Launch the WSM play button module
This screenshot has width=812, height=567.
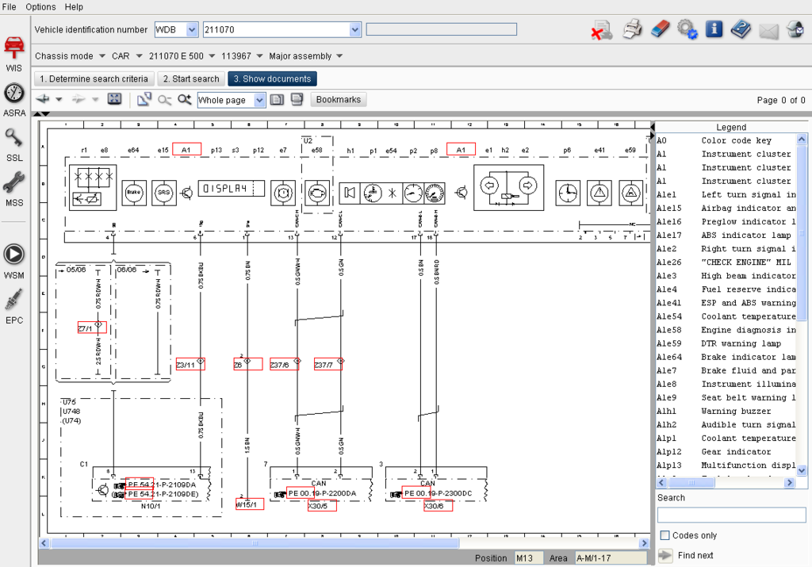[14, 261]
